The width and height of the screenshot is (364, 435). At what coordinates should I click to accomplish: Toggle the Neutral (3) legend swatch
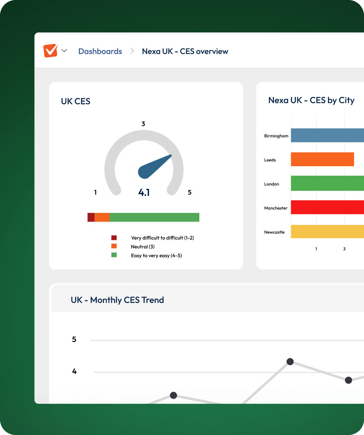click(x=114, y=247)
